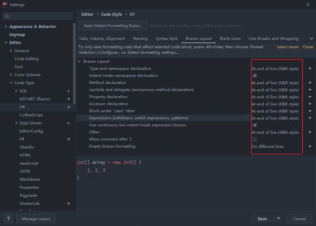
Task: Click the layer icon next to F#
Action: tap(69, 139)
